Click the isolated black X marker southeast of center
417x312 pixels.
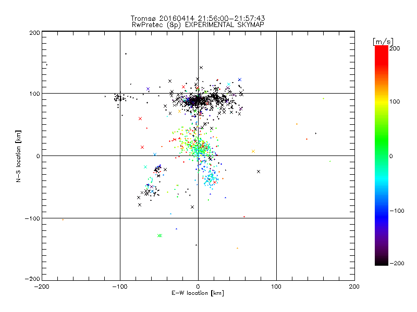(258, 172)
